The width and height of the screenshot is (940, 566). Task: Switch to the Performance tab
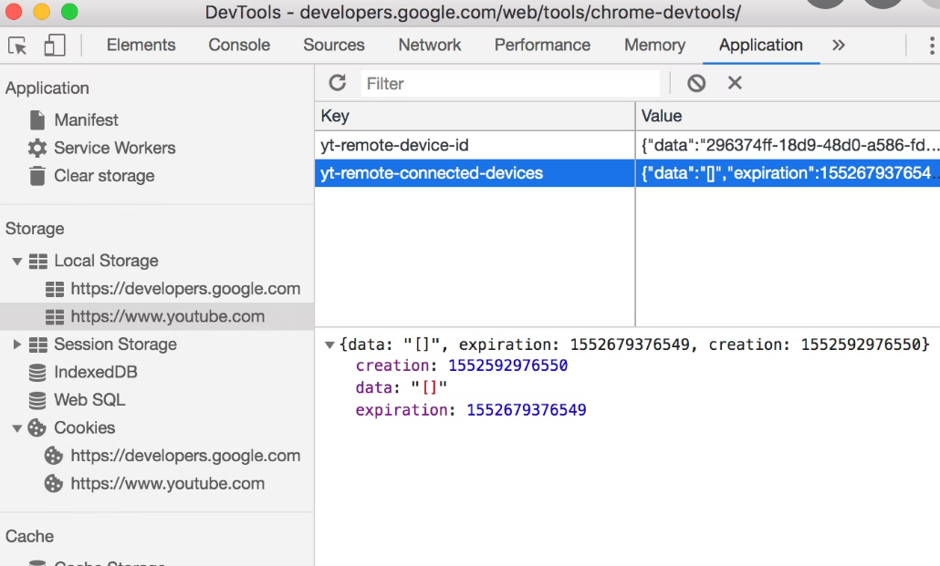(x=542, y=45)
